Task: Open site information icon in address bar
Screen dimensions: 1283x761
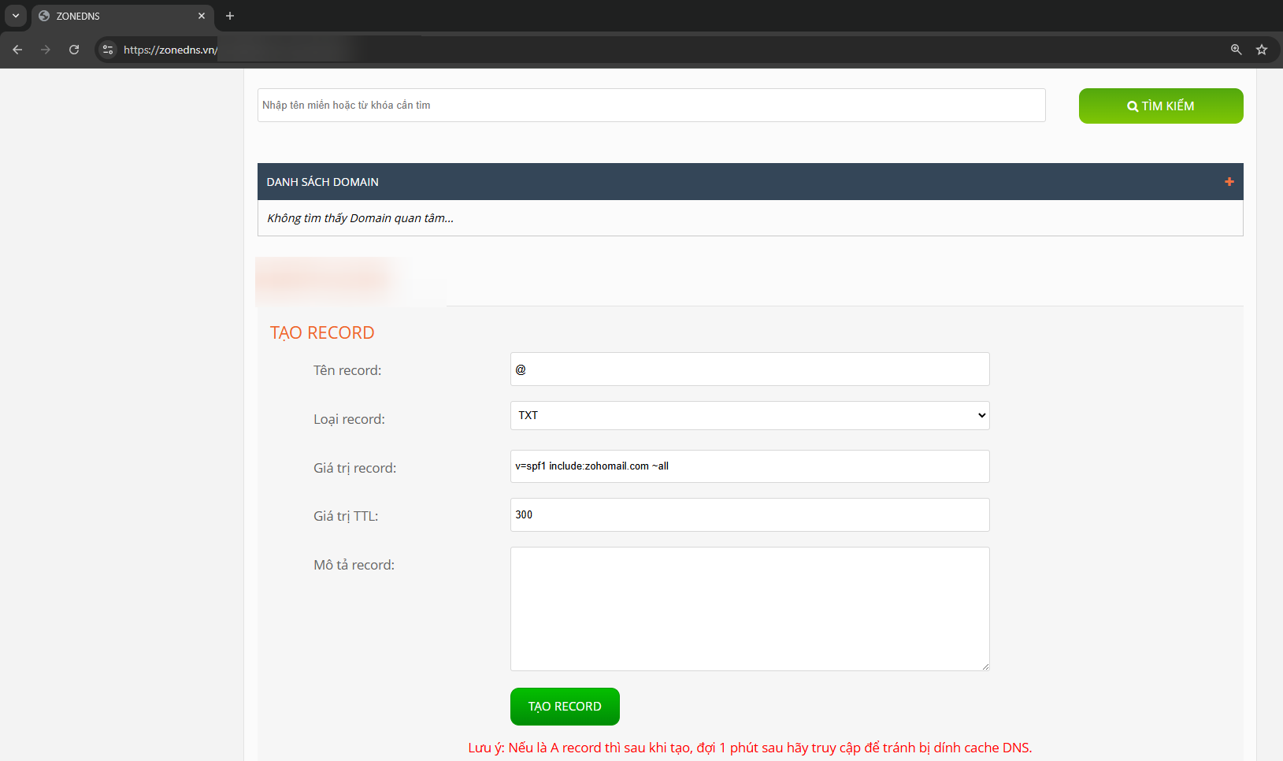Action: tap(108, 50)
